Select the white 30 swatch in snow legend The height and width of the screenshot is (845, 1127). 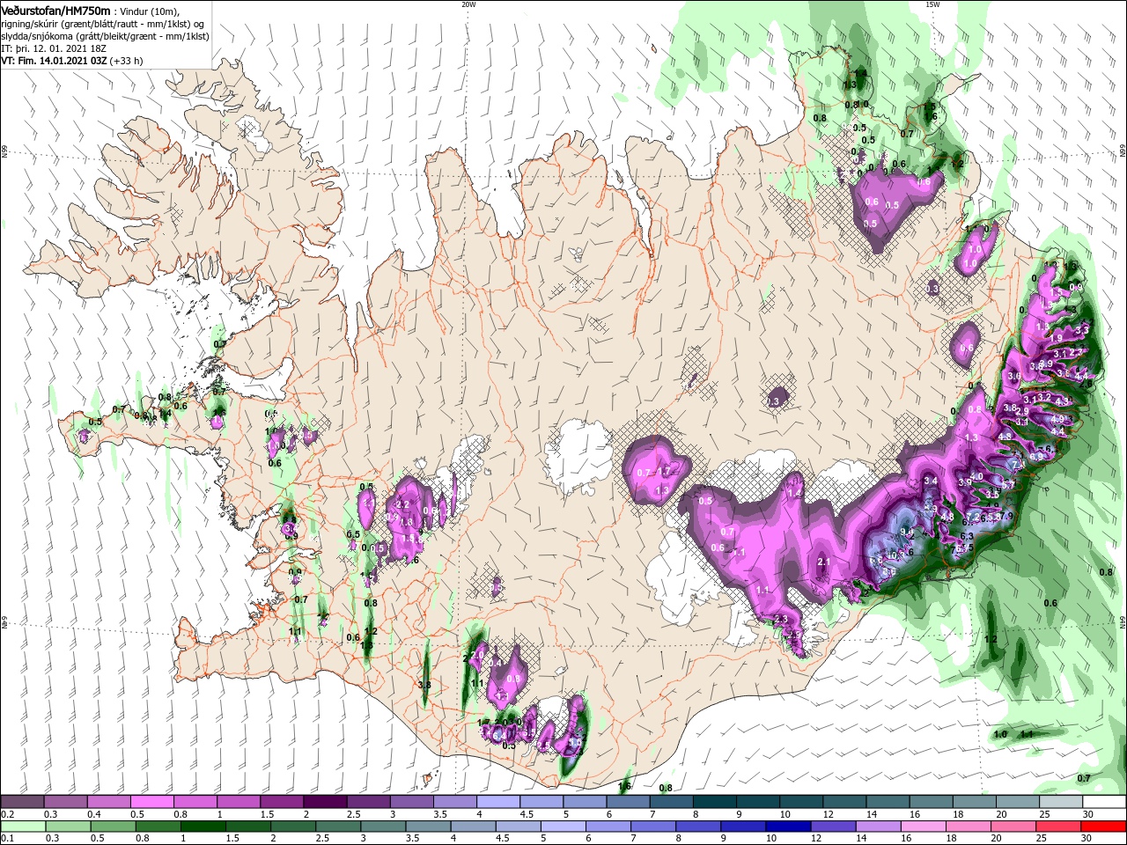(x=1103, y=802)
